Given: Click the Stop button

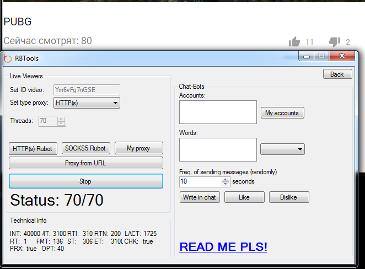Looking at the screenshot, I should coord(85,181).
